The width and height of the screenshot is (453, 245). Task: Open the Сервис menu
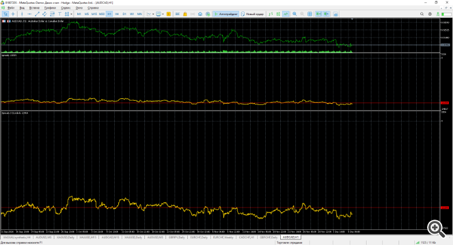66,8
